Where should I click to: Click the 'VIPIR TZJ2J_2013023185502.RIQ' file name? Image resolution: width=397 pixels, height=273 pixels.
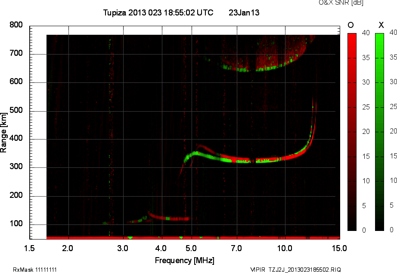coord(295,270)
